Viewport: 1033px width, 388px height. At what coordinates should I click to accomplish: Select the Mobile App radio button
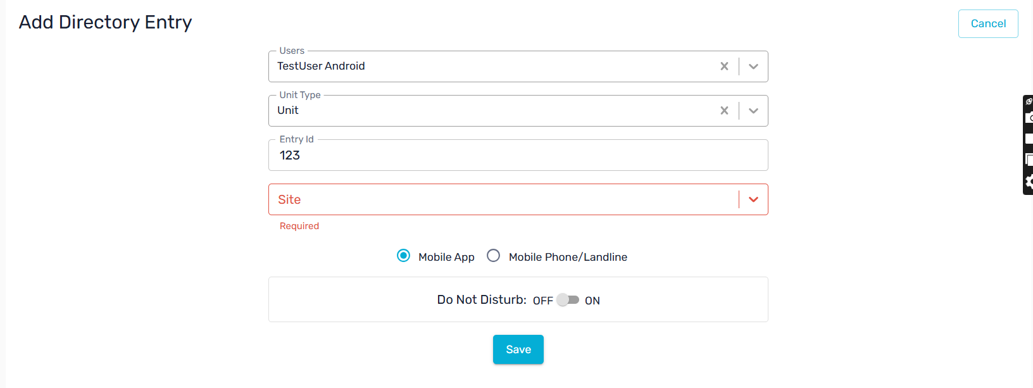[x=403, y=256]
